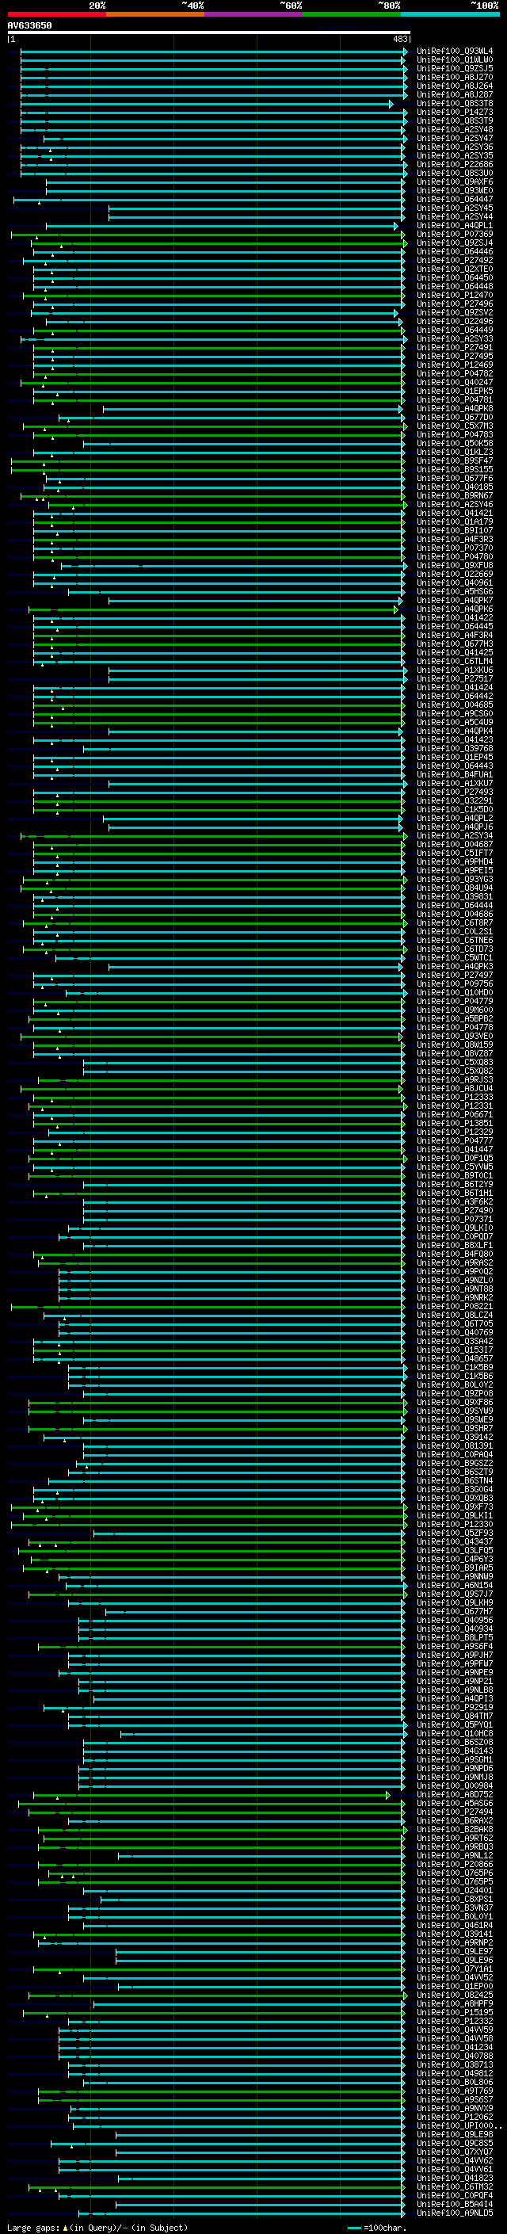Click the cyan ~100% identity legend segment
The image size is (507, 2234).
click(x=450, y=14)
